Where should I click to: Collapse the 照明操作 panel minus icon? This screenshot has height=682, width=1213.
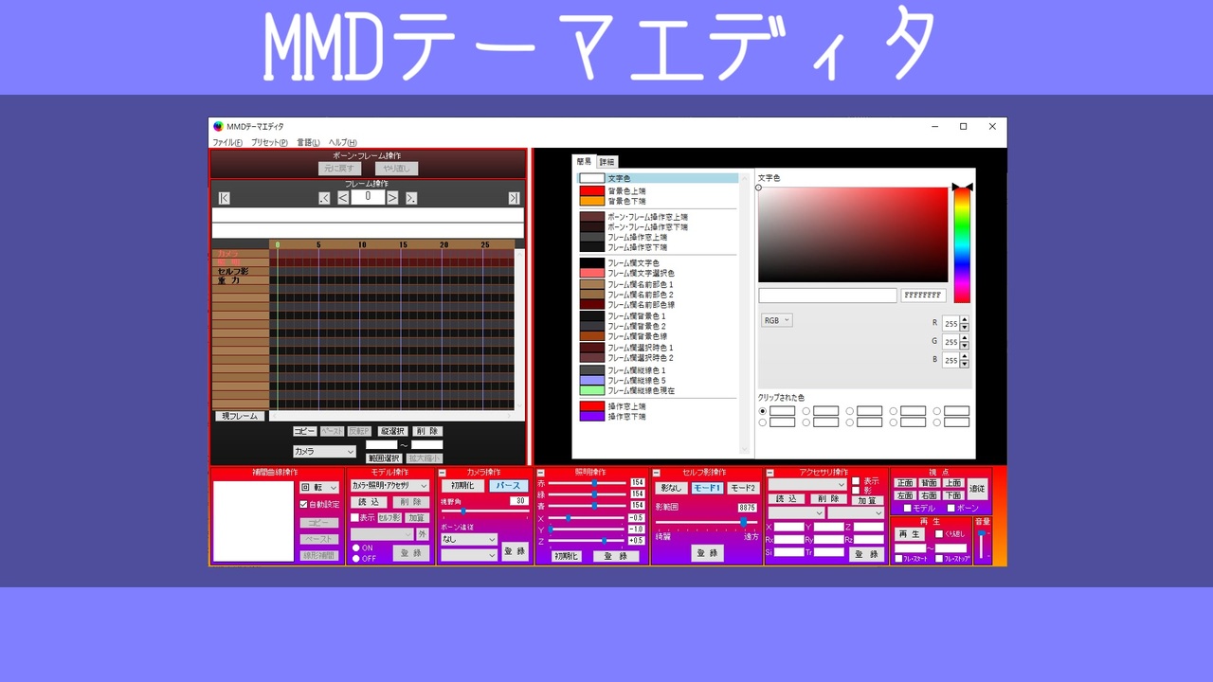[541, 473]
